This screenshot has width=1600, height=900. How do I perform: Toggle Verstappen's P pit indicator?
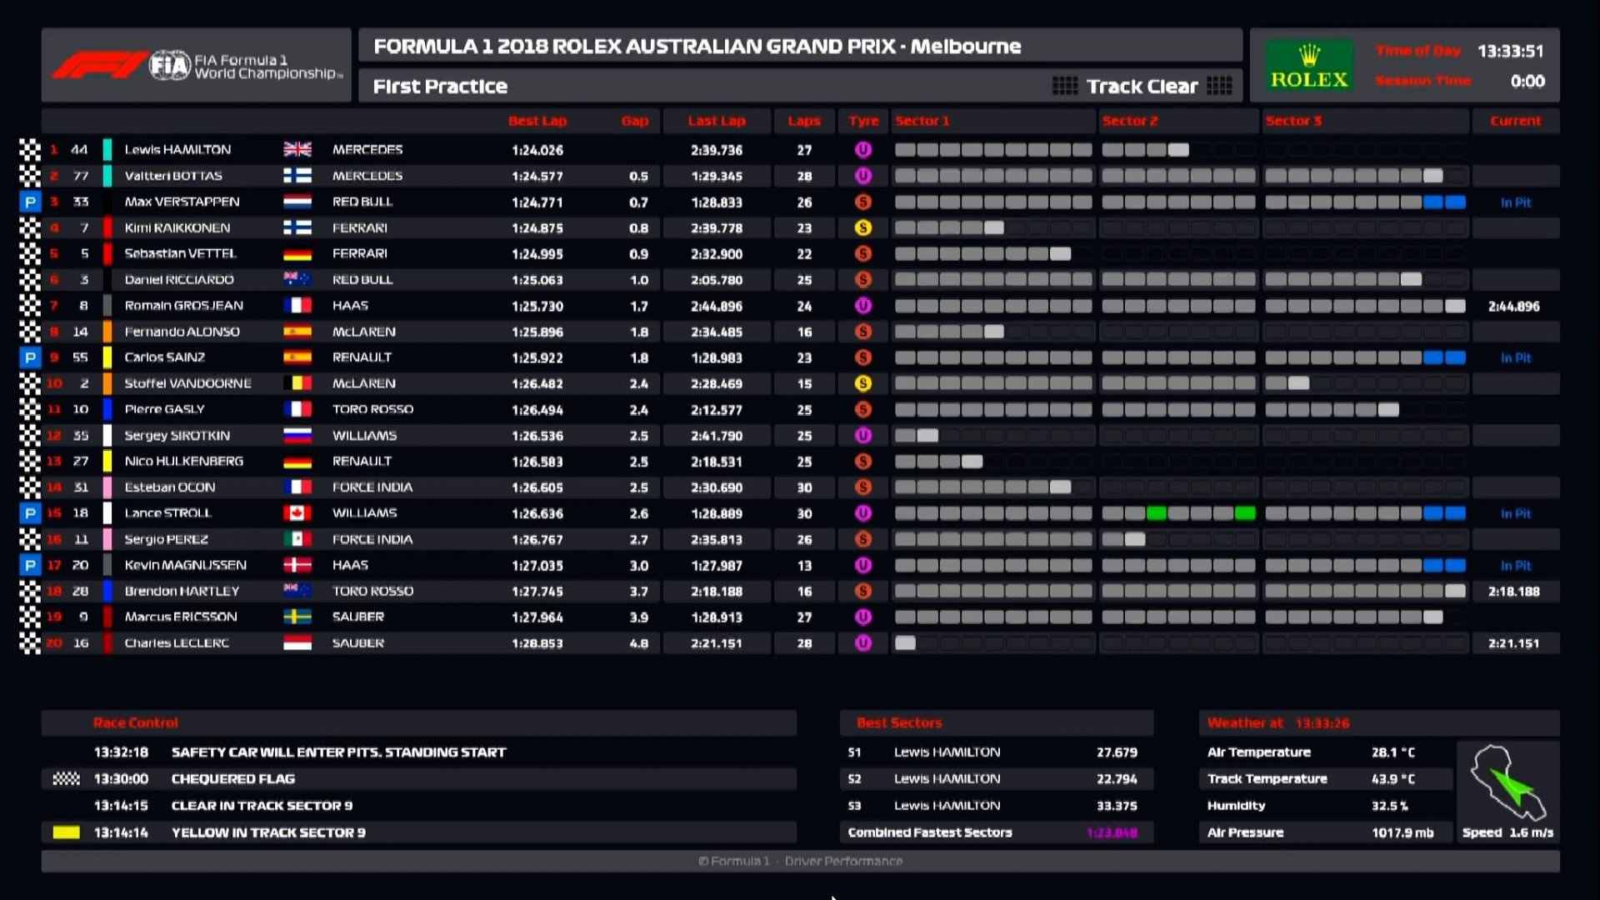click(30, 202)
